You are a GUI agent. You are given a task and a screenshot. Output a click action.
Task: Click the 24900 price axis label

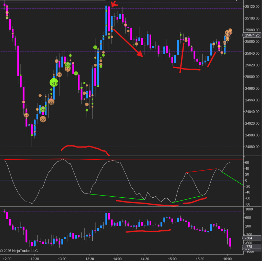coord(251,135)
